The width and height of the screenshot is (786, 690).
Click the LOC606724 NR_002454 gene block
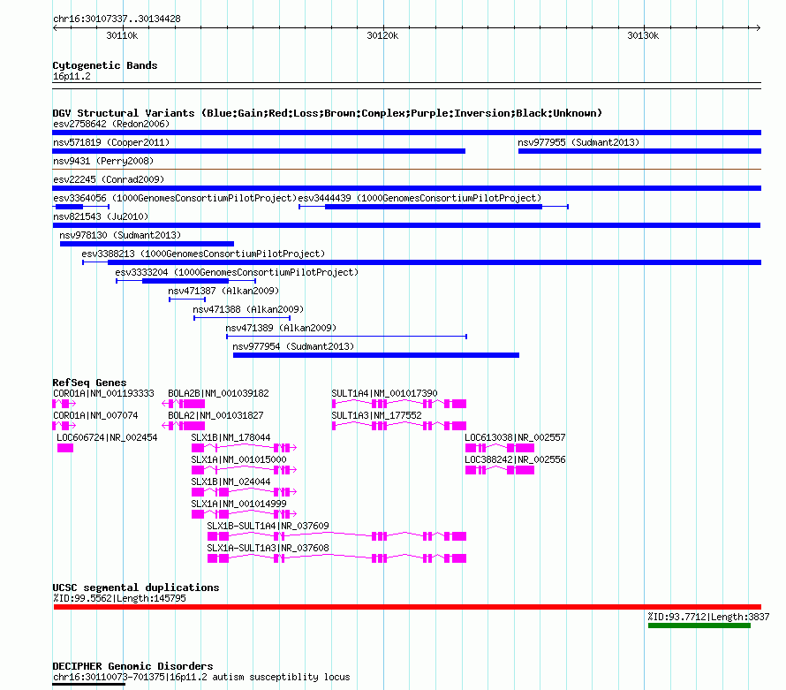(65, 448)
